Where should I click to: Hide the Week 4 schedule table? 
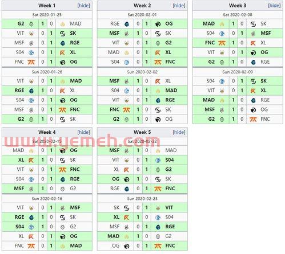83,132
